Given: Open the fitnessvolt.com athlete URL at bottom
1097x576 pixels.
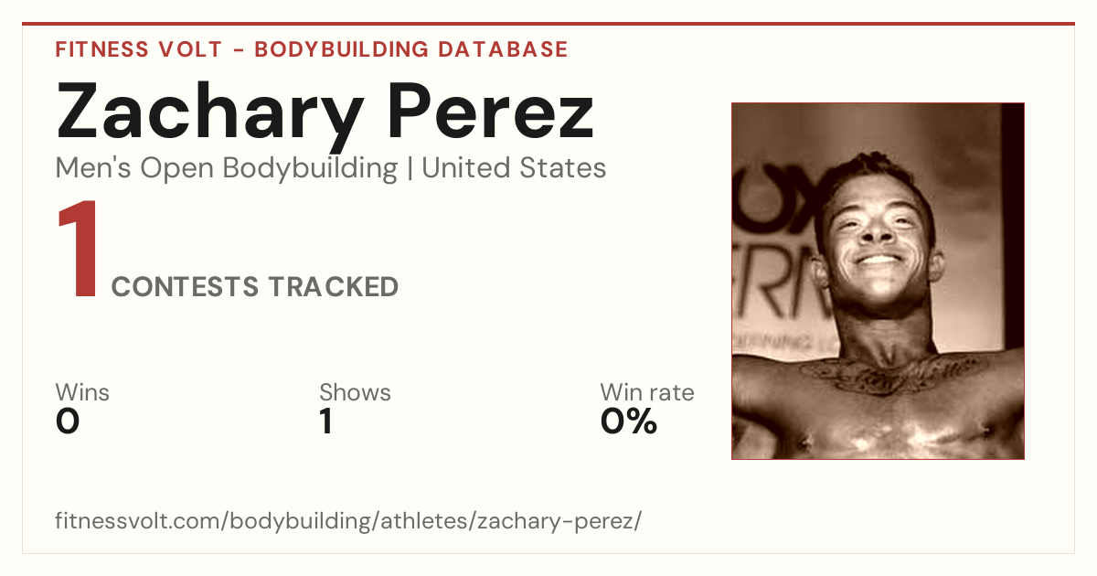Looking at the screenshot, I should point(348,521).
